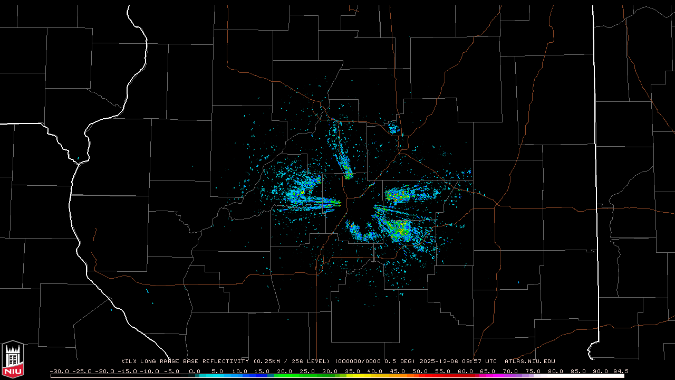Screen dimensions: 675x380
Task: Click the 0.5 DEG elevation text
Action: click(399, 362)
